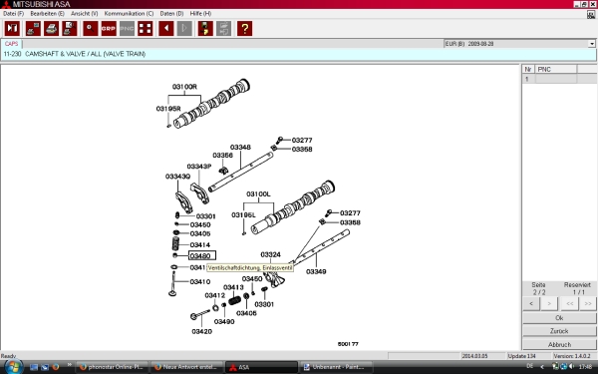Open the Datei menu

(x=13, y=13)
